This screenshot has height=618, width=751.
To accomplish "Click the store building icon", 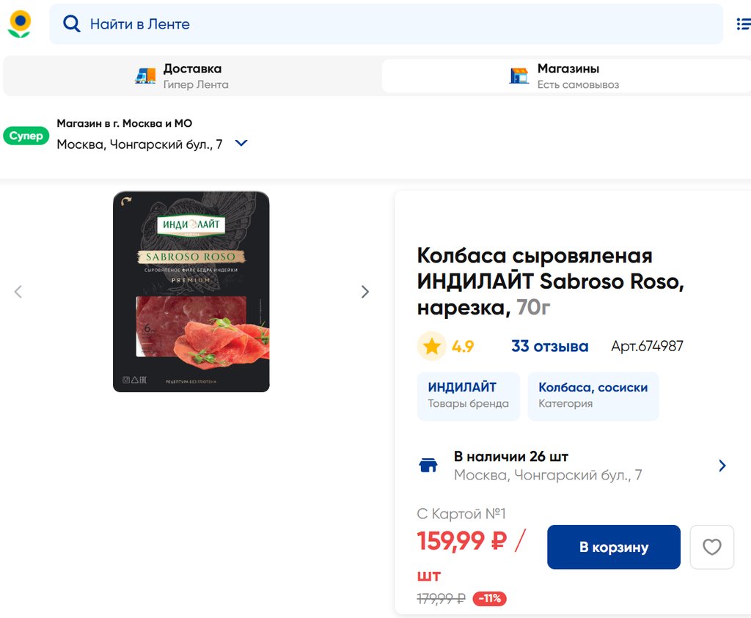I will [x=519, y=76].
